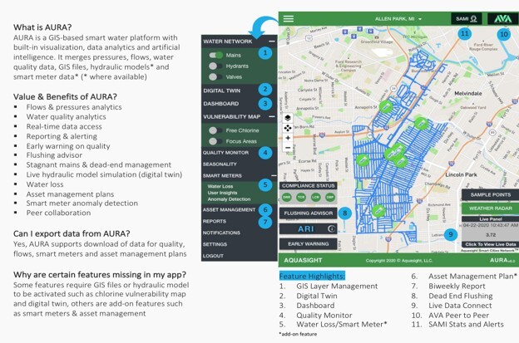Click the EARLY WARNING button
This screenshot has height=343, width=519.
click(x=308, y=244)
